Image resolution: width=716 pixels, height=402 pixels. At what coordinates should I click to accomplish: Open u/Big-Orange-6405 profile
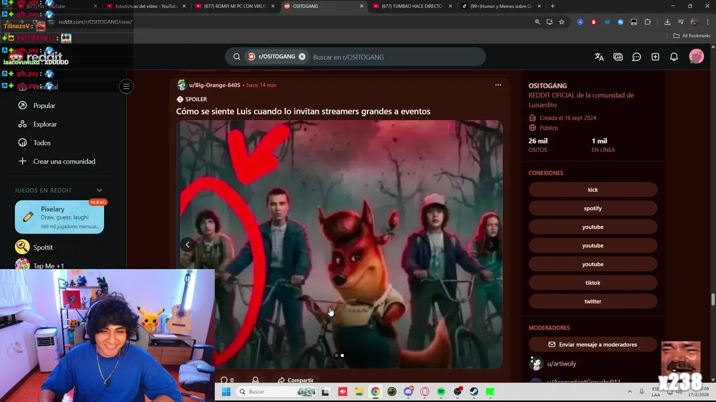point(215,85)
